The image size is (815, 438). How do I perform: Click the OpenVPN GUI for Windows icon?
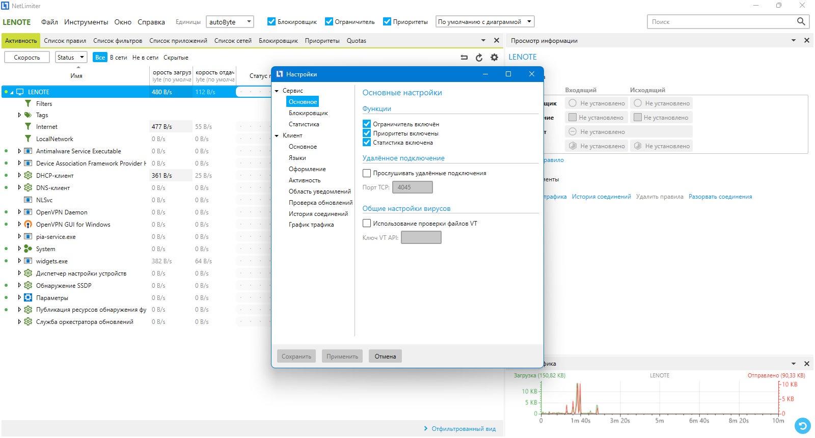click(28, 224)
